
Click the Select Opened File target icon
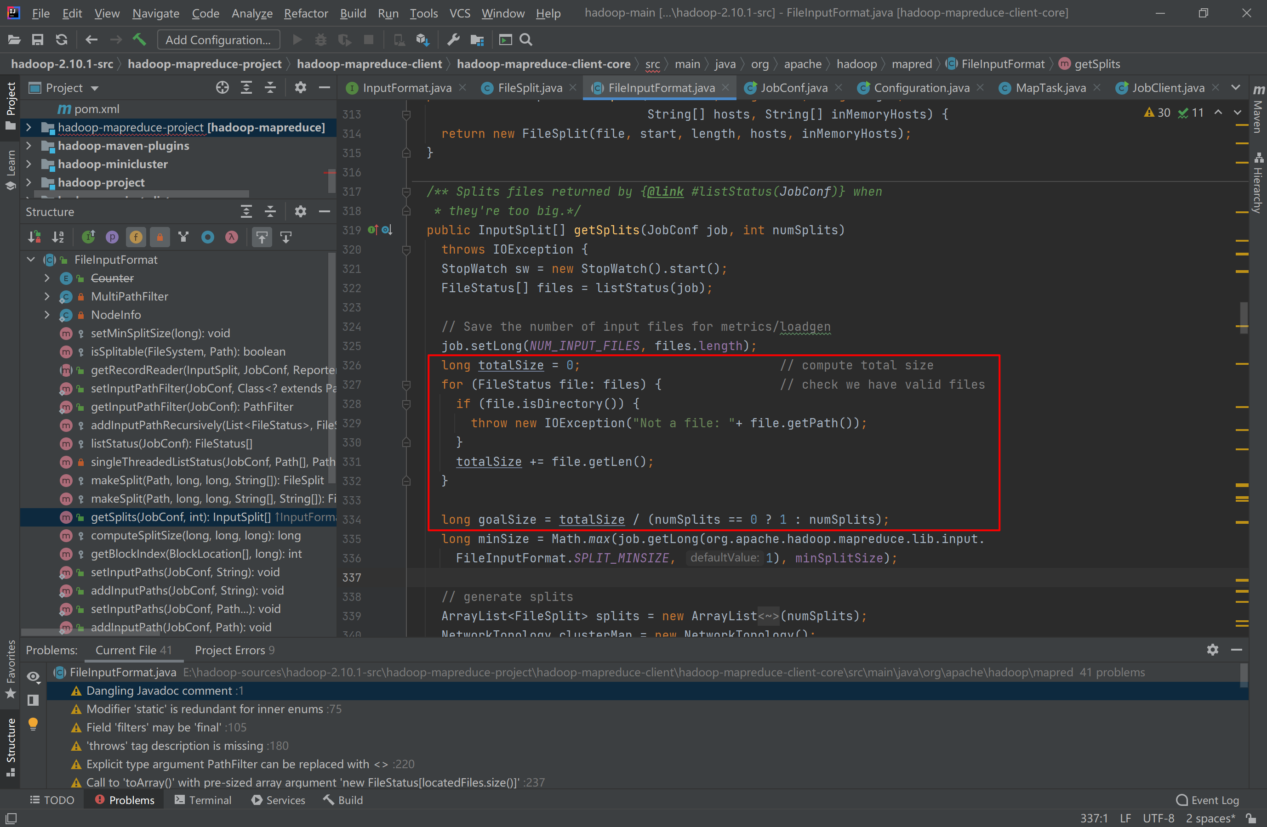coord(223,88)
